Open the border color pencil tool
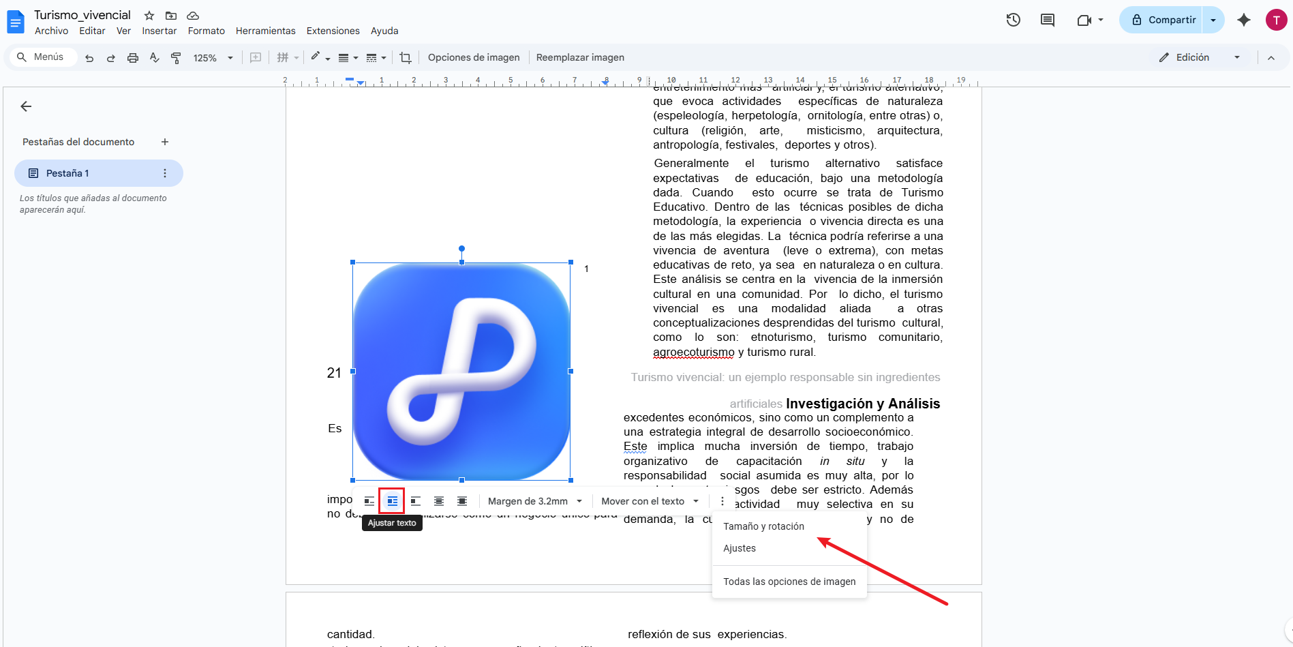 (316, 57)
